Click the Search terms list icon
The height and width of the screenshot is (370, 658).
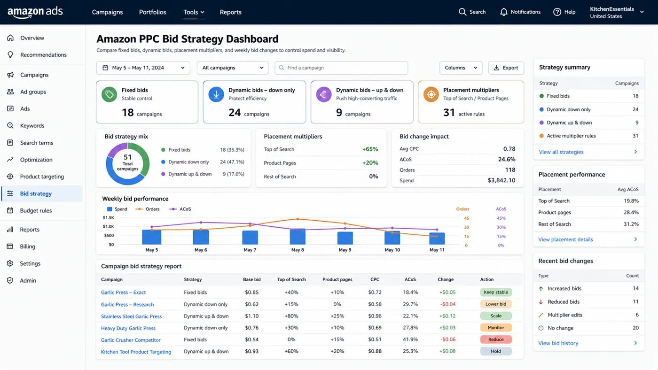pyautogui.click(x=10, y=143)
